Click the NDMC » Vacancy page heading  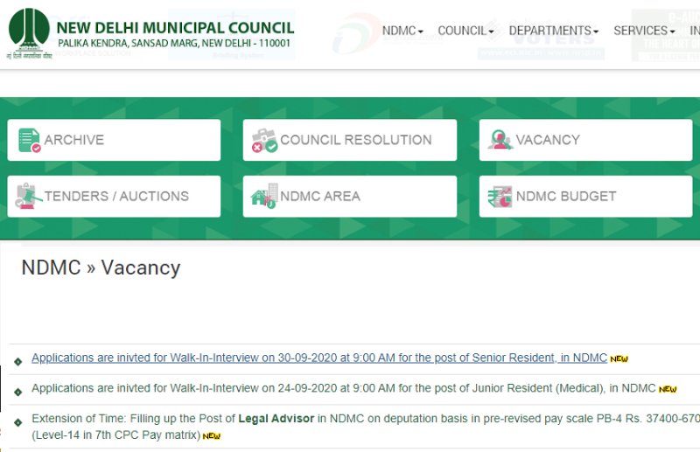(x=101, y=268)
